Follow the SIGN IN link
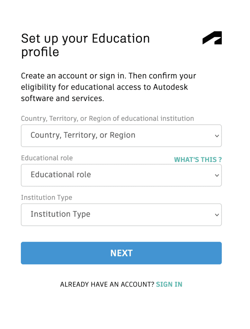The height and width of the screenshot is (329, 250). [169, 284]
